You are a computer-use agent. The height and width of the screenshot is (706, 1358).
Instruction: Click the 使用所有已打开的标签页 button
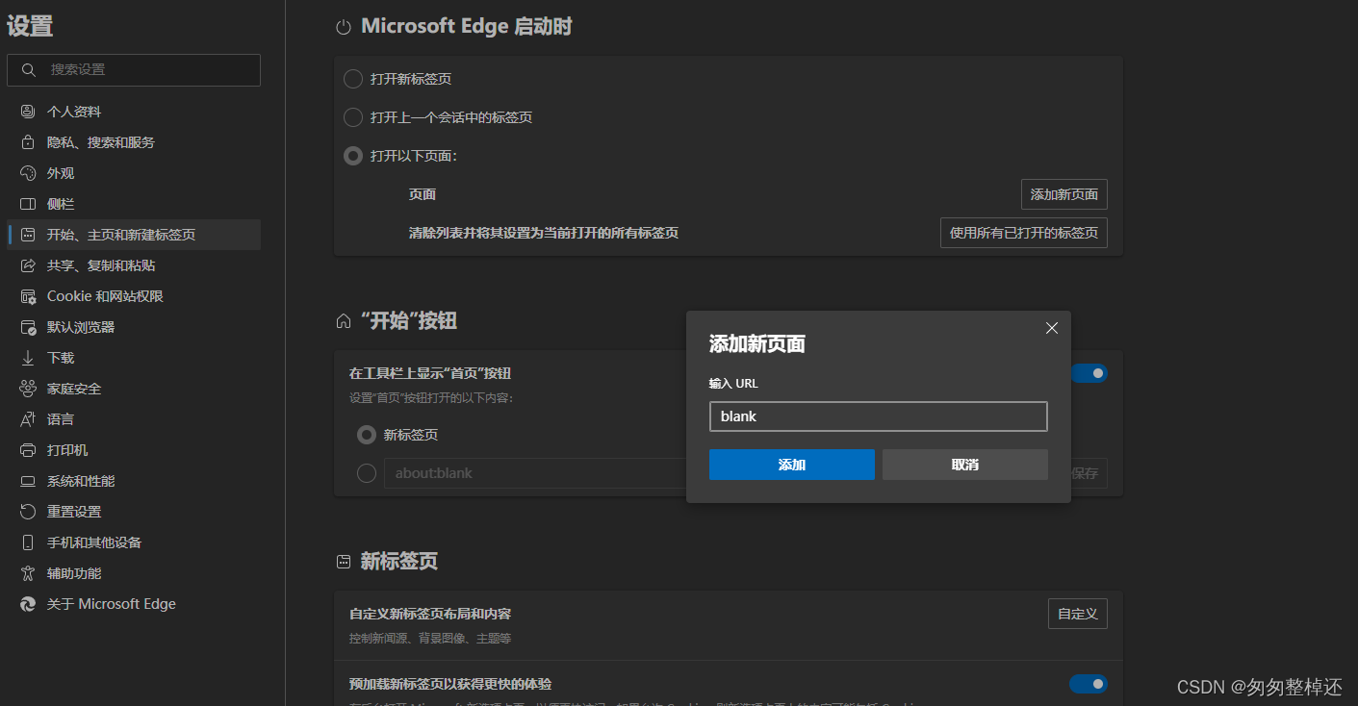click(x=1024, y=233)
